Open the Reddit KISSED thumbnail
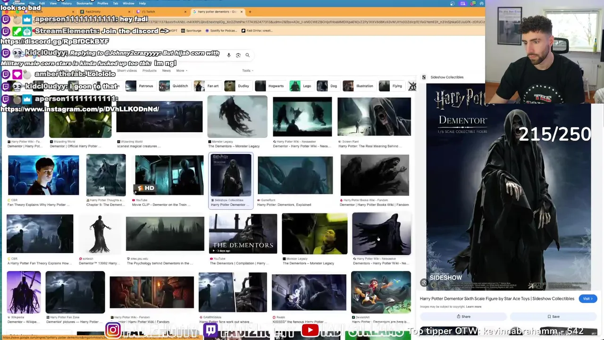 (309, 293)
